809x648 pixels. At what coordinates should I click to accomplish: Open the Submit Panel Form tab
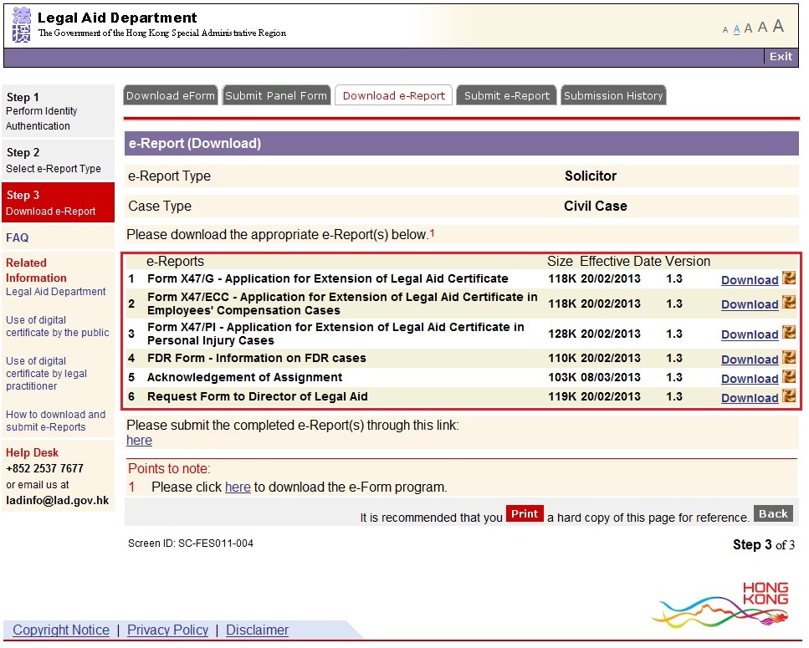276,95
